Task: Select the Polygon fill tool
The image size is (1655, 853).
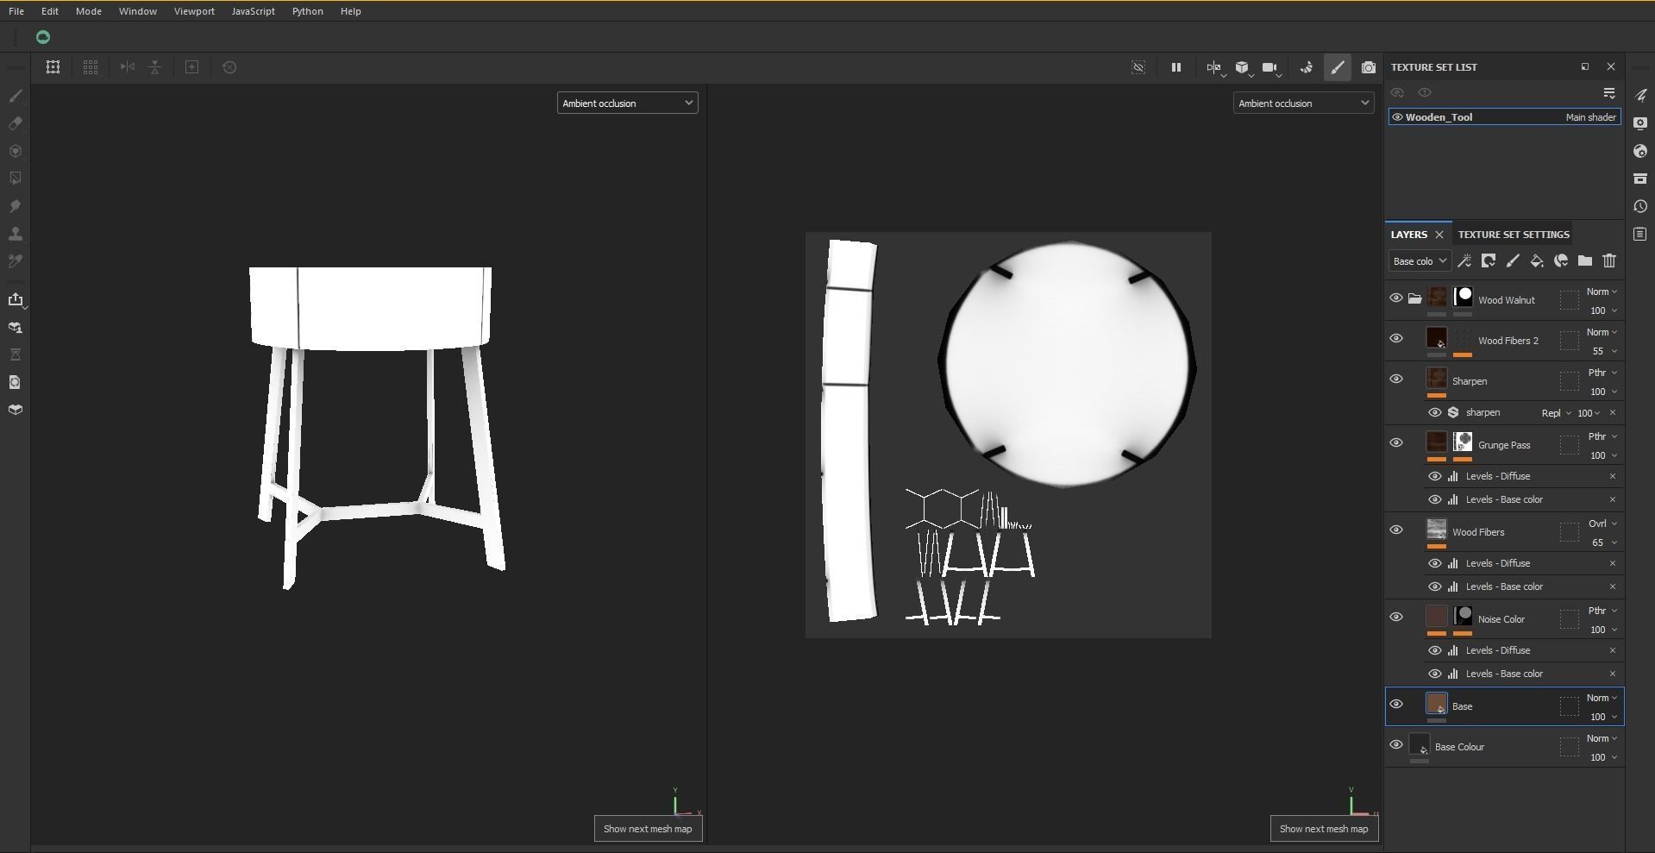Action: (x=16, y=179)
